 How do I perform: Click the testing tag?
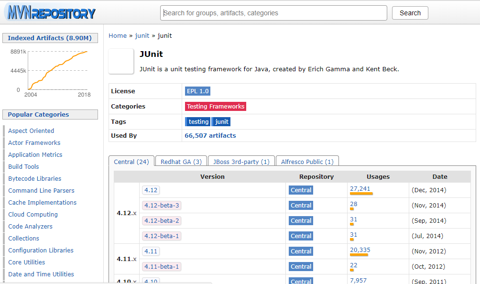(x=198, y=121)
